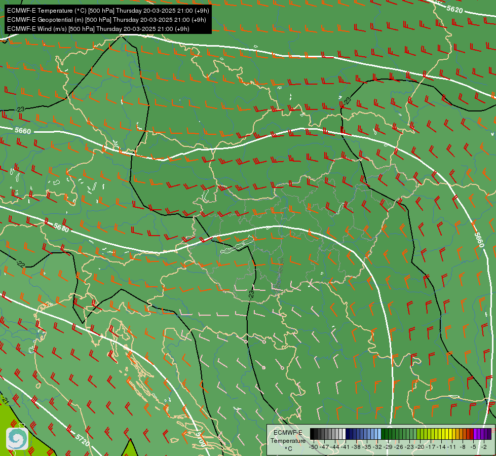
Task: Select the ECMWF-E Wind 500 hPa title line
Action: tap(98, 29)
